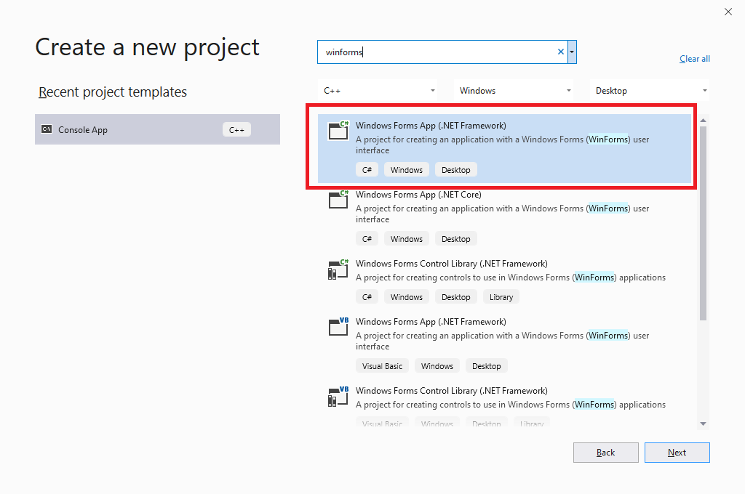
Task: Select Windows Forms App (.NET Core) title
Action: [418, 195]
